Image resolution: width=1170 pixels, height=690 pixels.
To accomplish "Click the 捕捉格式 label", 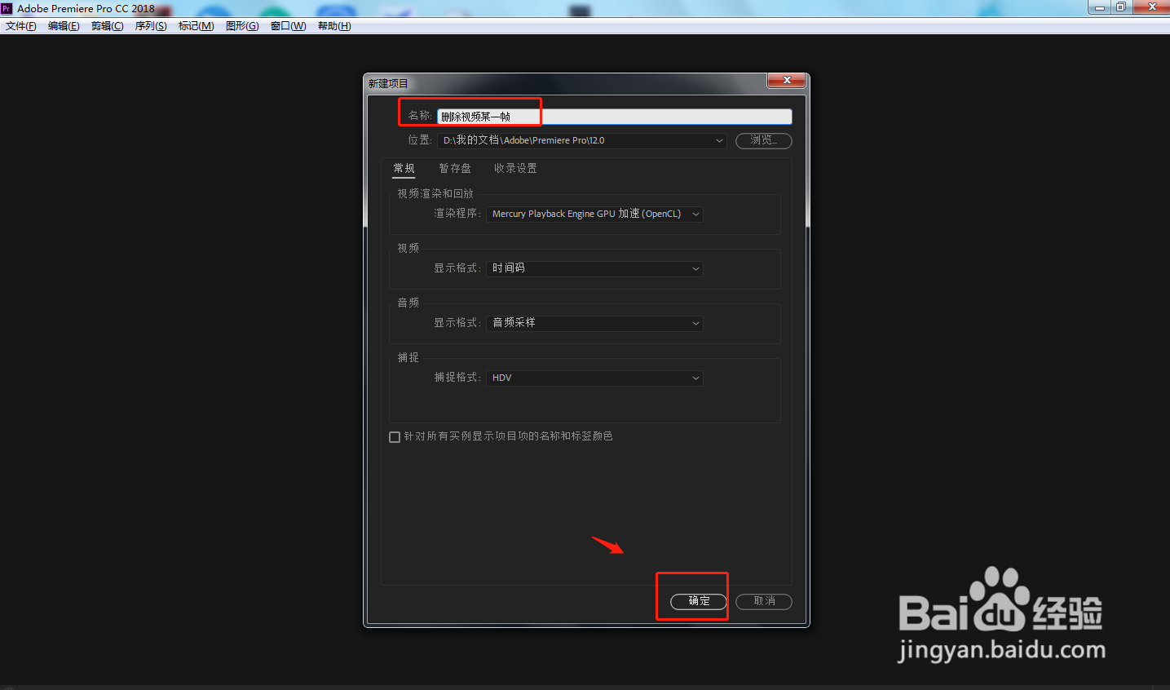I will pos(457,378).
